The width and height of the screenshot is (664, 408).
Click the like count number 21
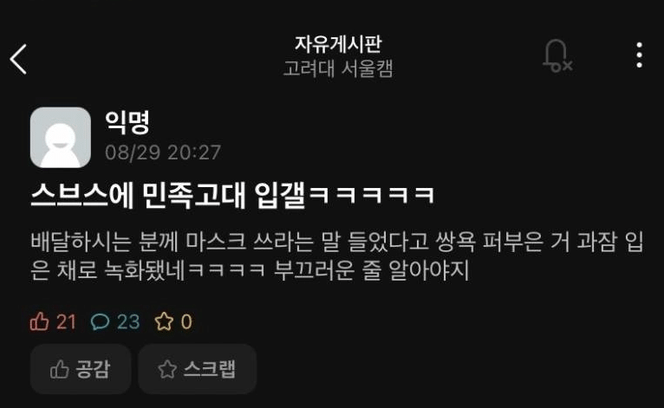point(66,321)
